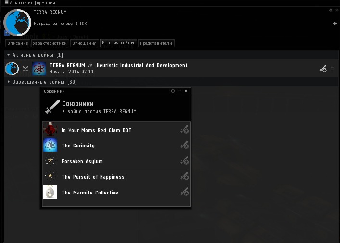The image size is (340, 243).
Task: Click the Начата 2014.07.11 date text
Action: (x=72, y=72)
